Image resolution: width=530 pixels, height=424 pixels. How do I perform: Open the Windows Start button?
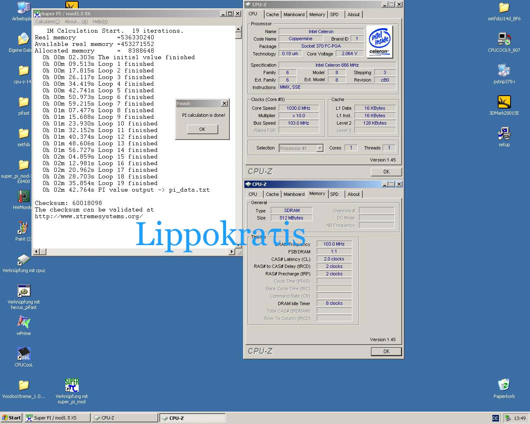coord(11,418)
